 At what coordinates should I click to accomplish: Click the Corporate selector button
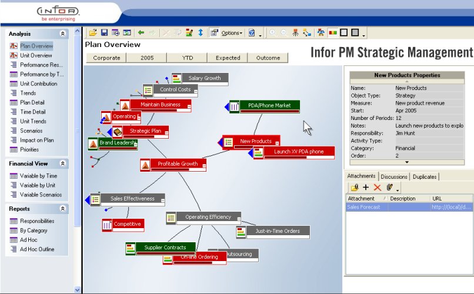coord(106,58)
